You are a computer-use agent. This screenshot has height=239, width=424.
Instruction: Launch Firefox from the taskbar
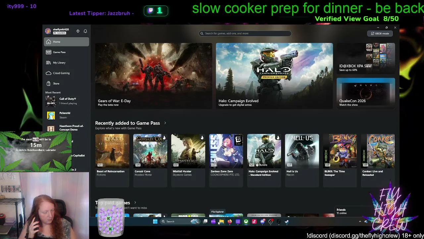(230, 221)
